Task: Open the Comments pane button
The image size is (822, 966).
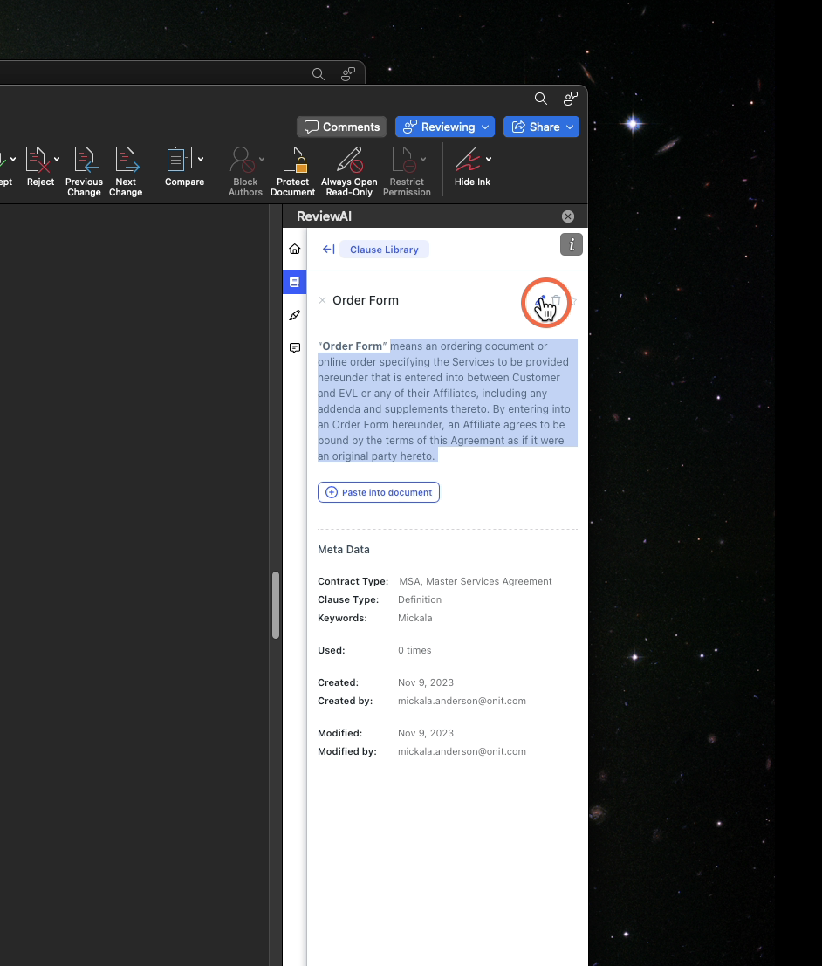Action: coord(341,127)
